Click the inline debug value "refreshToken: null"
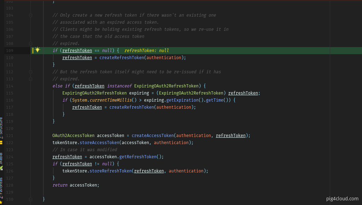This screenshot has height=205, width=362. (x=146, y=51)
